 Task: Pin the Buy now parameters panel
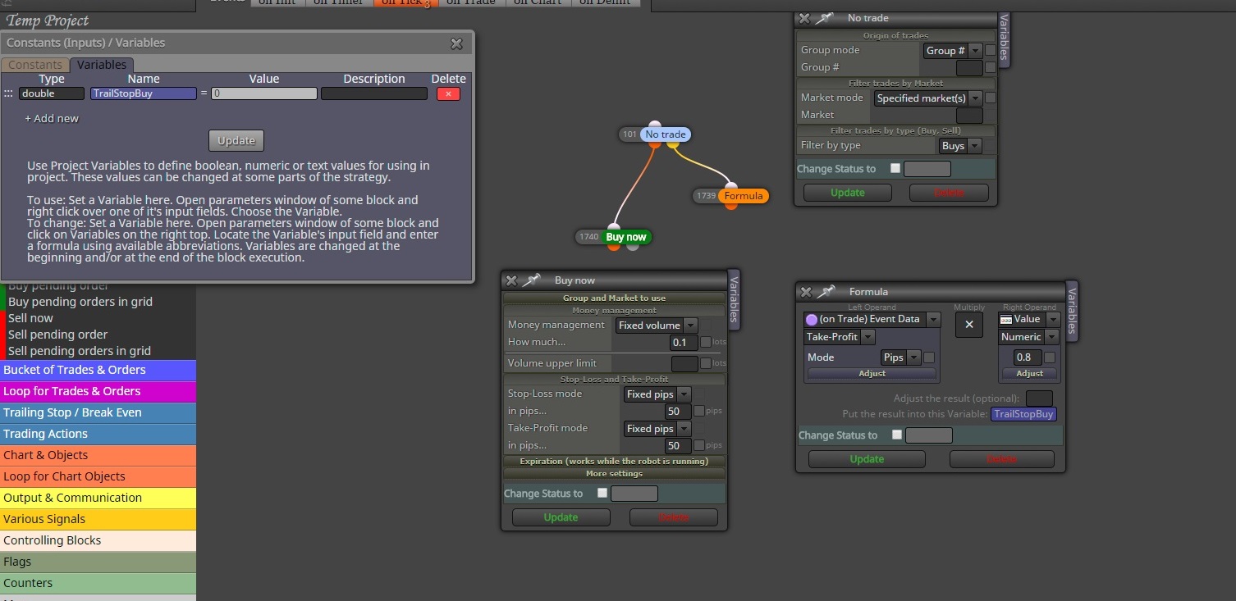[x=532, y=280]
